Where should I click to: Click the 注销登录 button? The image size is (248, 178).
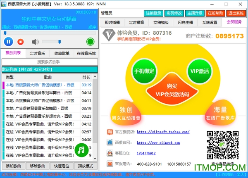coord(153,13)
